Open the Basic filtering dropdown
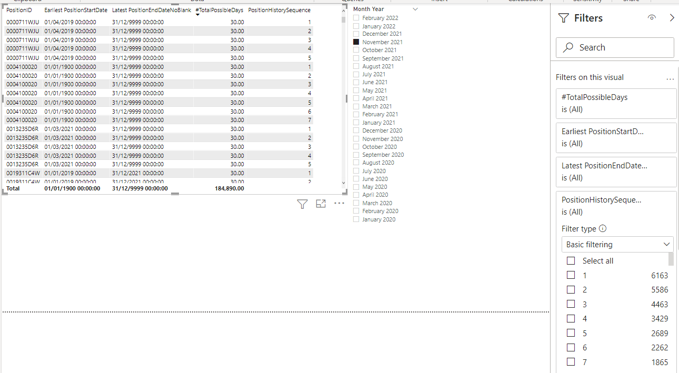Viewport: 679px width, 373px height. click(x=617, y=244)
